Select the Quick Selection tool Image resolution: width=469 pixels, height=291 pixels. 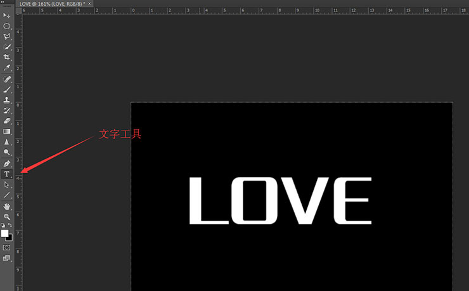coord(7,47)
